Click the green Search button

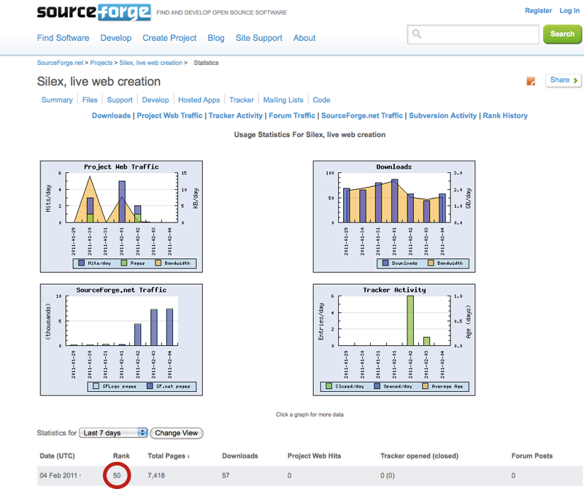562,34
